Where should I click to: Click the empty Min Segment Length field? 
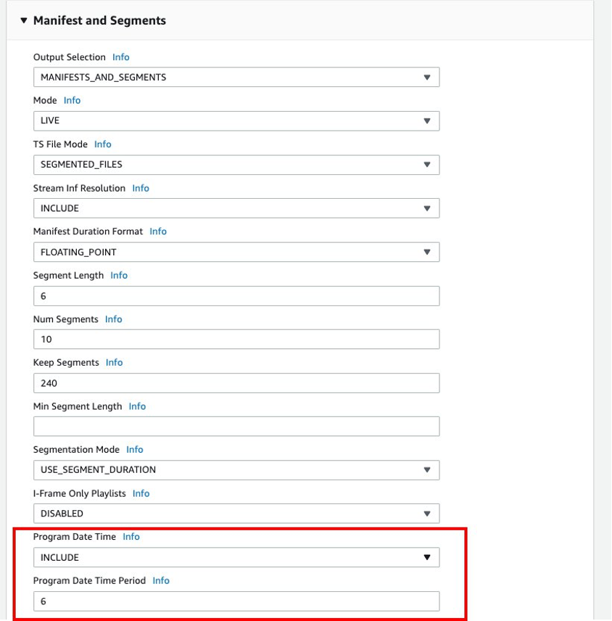[x=236, y=426]
